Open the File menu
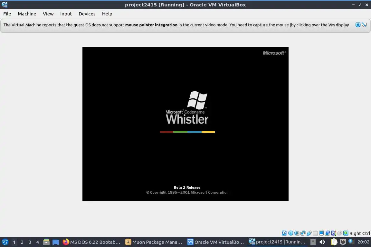 (x=7, y=14)
